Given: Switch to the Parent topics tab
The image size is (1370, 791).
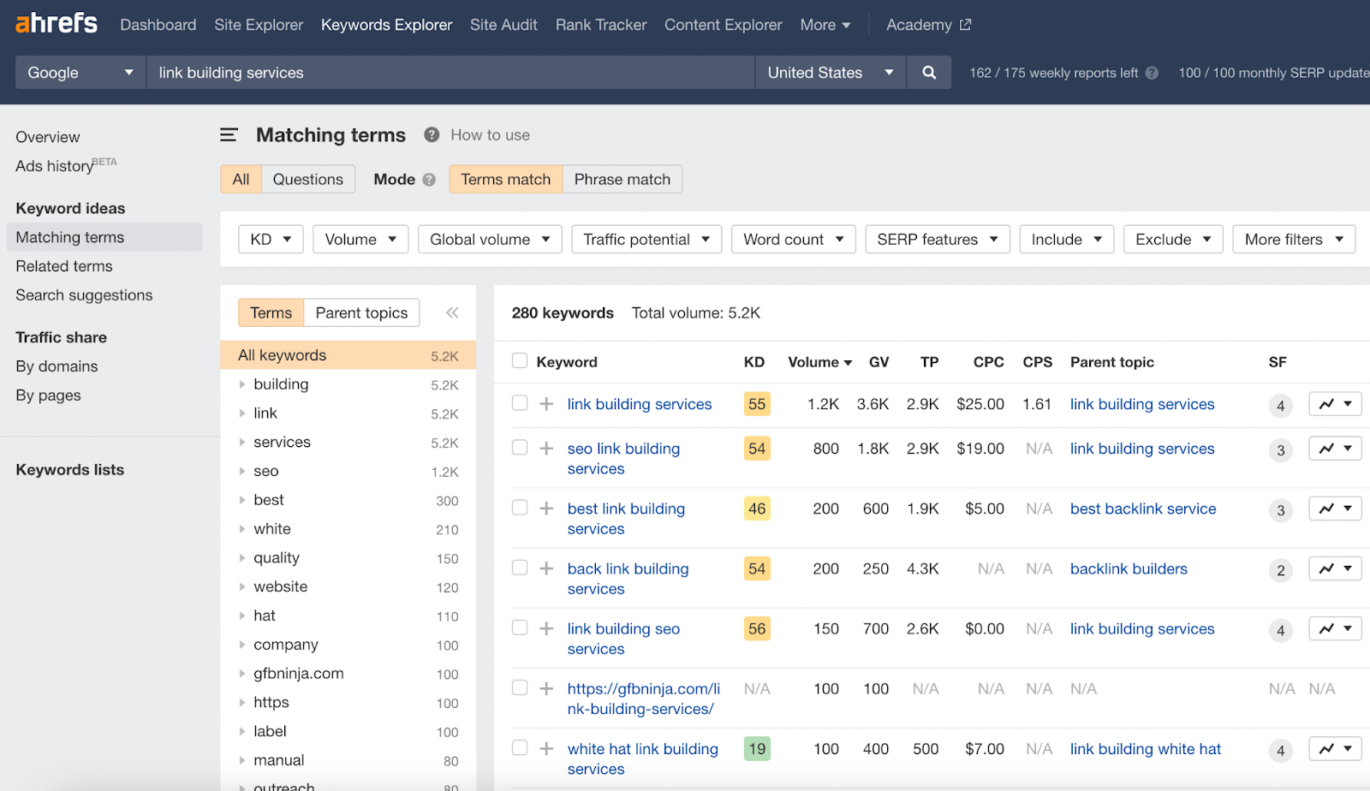Looking at the screenshot, I should pos(361,313).
